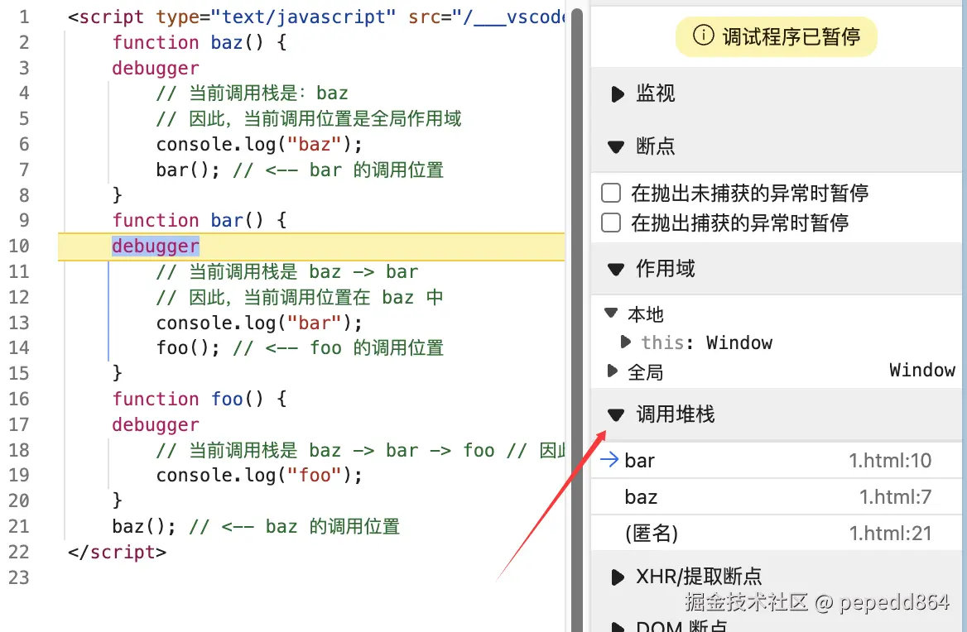Click line number 17 in gutter
This screenshot has width=967, height=632.
click(x=18, y=424)
